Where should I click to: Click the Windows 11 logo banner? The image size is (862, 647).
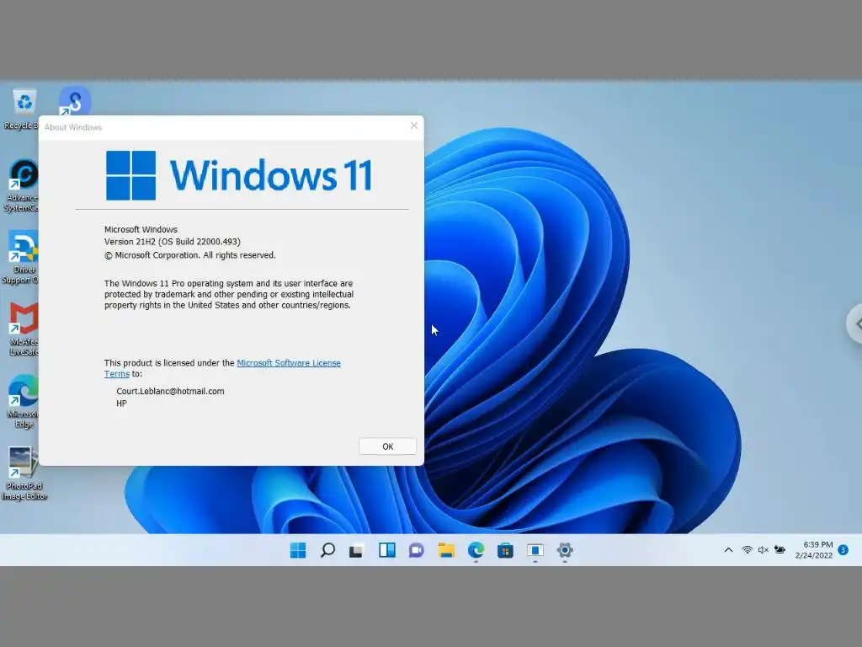pos(239,175)
